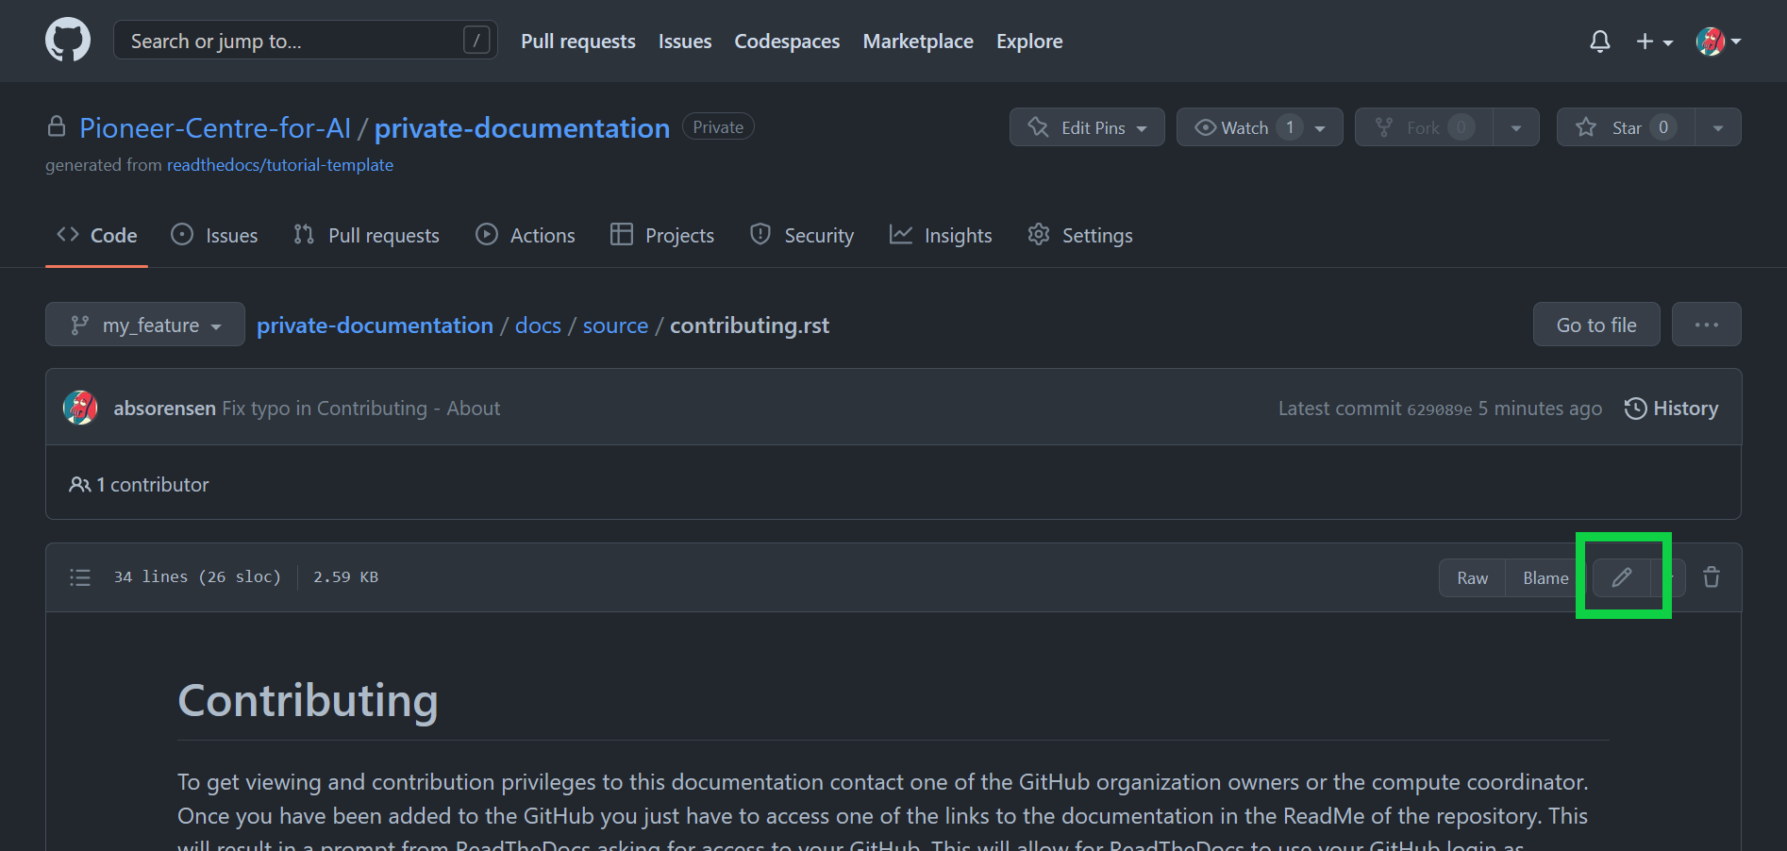Click private-documentation in the file breadcrumb
1787x851 pixels.
[x=375, y=325]
